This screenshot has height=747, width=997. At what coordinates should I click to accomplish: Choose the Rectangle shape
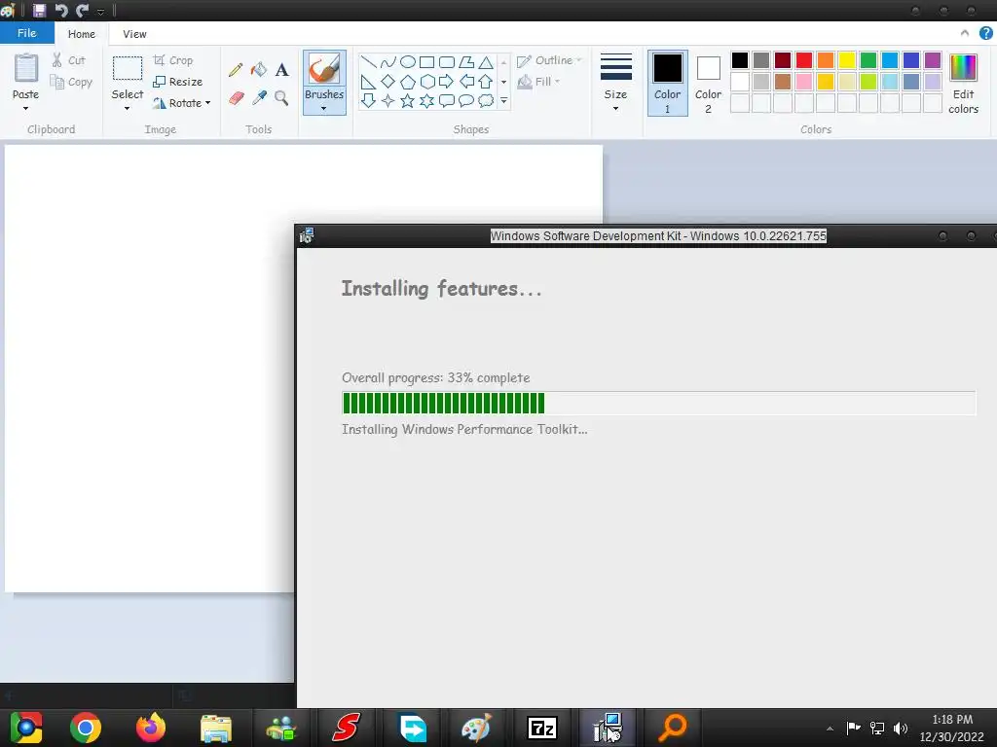point(427,62)
